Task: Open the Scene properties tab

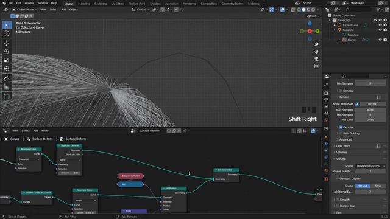Action: click(326, 113)
